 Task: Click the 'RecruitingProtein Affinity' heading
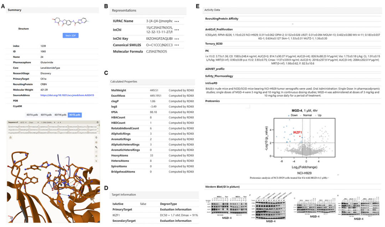pos(221,18)
